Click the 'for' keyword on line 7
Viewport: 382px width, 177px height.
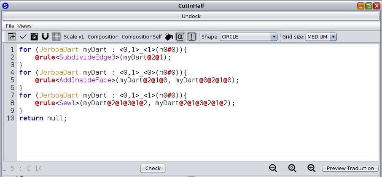click(x=25, y=95)
